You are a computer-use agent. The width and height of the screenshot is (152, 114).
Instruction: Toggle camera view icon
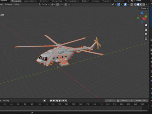click(x=146, y=34)
